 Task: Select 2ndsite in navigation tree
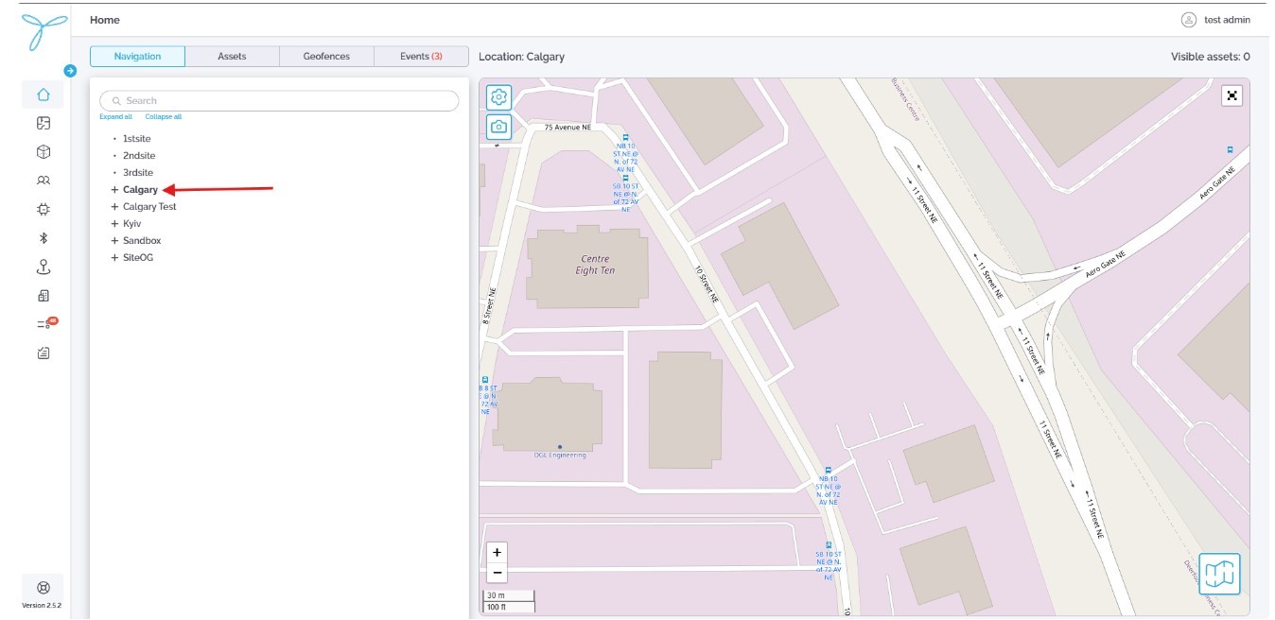tap(139, 156)
